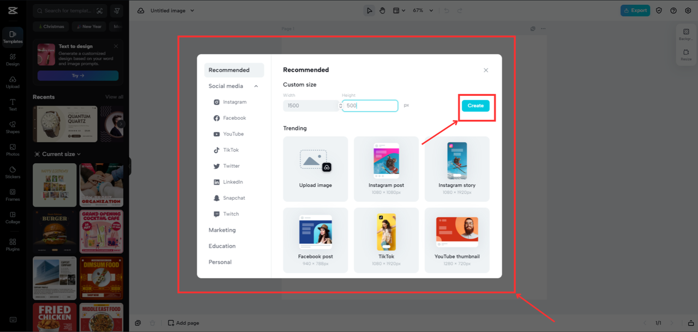The width and height of the screenshot is (698, 332).
Task: Open the Frames sidebar panel
Action: [13, 195]
